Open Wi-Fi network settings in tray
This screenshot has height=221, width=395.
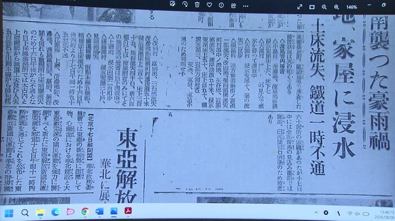tap(350, 214)
